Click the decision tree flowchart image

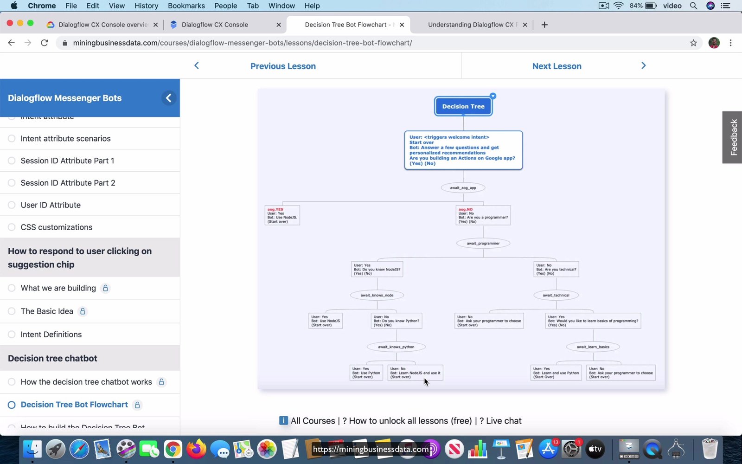(x=461, y=239)
